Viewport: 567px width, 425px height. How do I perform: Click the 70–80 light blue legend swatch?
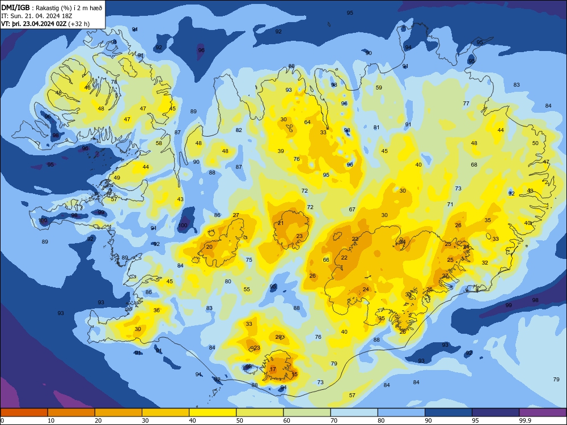click(x=354, y=413)
